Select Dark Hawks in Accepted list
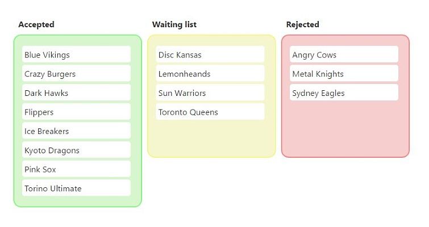This screenshot has width=429, height=227. (x=76, y=93)
